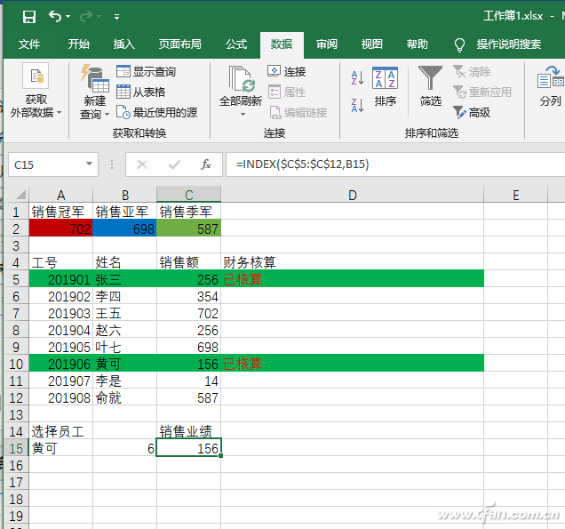
Task: Click the Cancel X button in formula bar
Action: point(142,164)
